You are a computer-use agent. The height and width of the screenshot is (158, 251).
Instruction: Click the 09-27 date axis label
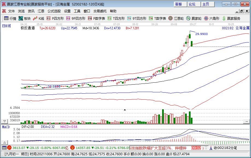pyautogui.click(x=193, y=24)
